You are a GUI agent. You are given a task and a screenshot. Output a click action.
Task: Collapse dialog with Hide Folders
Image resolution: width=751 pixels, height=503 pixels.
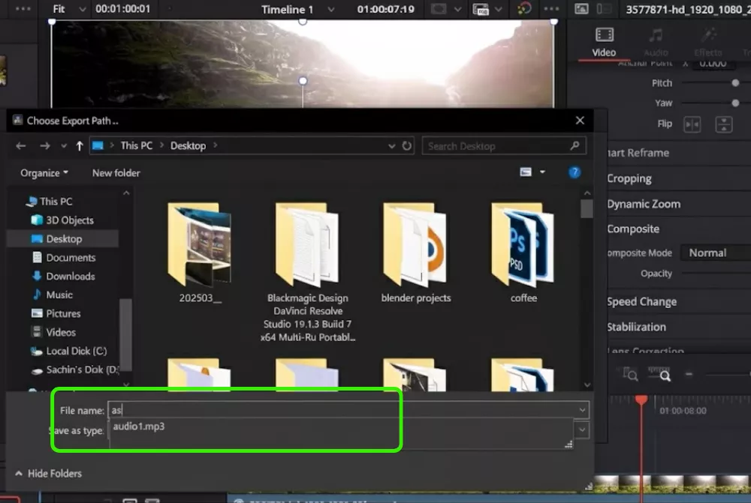coord(49,474)
